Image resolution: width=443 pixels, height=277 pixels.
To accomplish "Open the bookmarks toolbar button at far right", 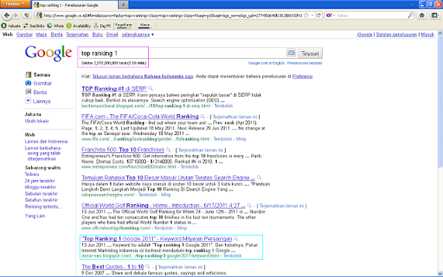I will click(x=435, y=15).
